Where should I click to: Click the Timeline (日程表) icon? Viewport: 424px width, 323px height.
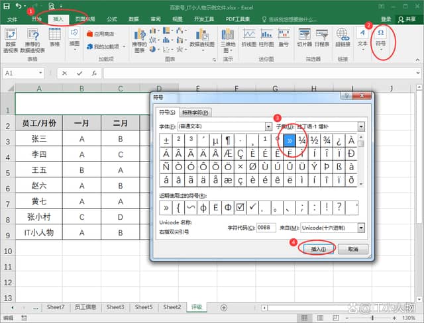tap(322, 38)
